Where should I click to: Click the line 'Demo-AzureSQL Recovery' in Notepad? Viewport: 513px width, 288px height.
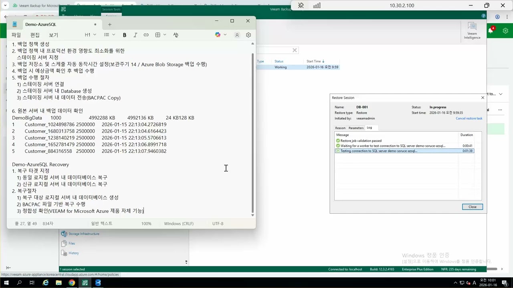(40, 164)
